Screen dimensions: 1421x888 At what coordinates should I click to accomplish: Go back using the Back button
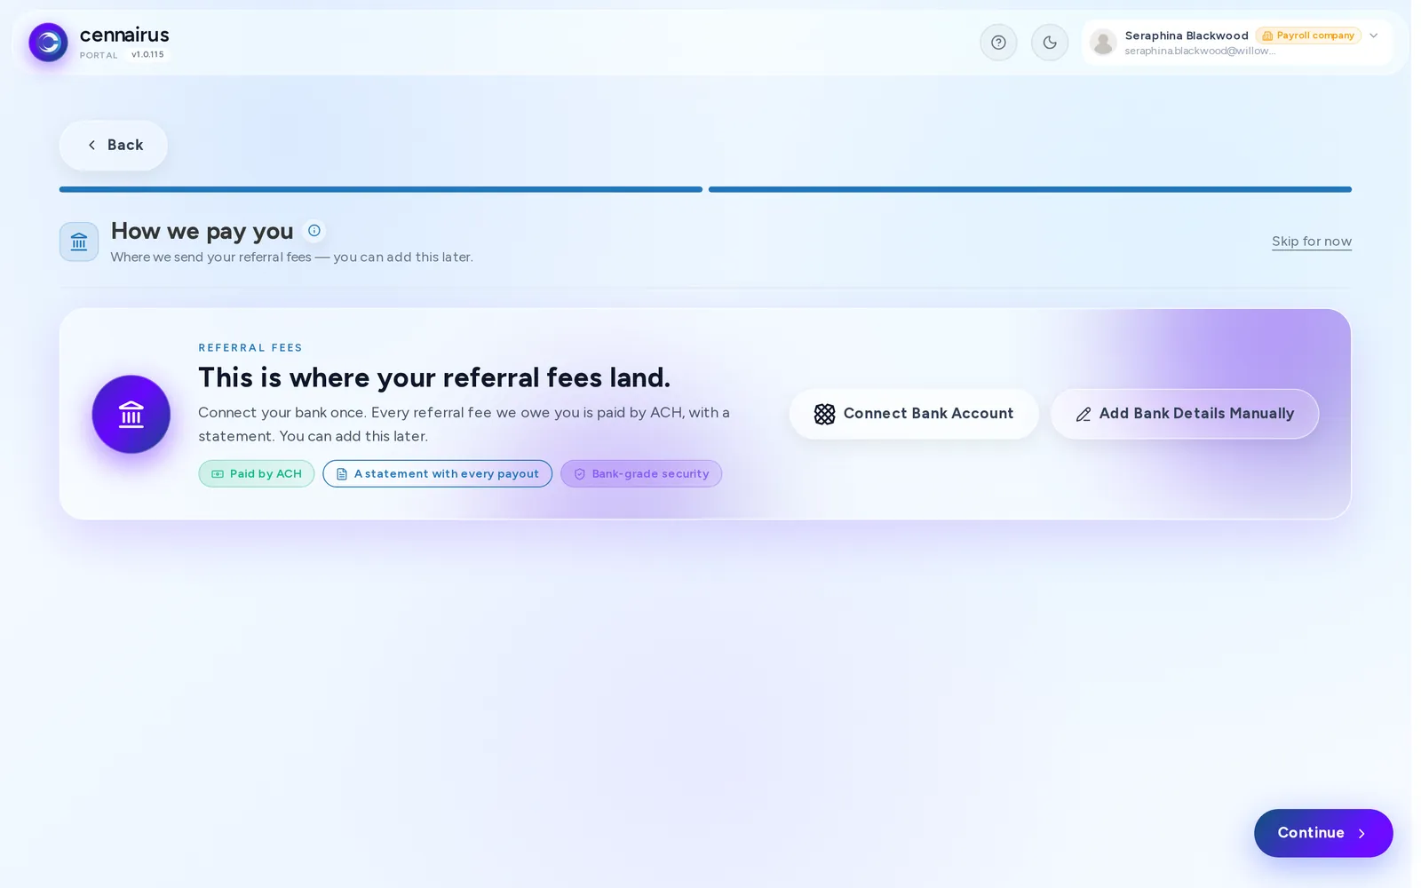coord(113,145)
